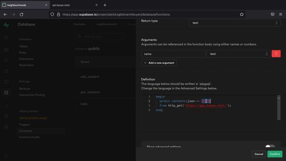Image resolution: width=286 pixels, height=161 pixels.
Task: Close the api.kanye.rest tab
Action: 97,5
